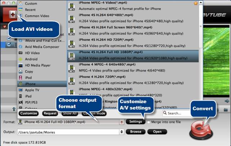Click the Format dropdown arrows
Viewport: 231px width, 146px height.
122,122
